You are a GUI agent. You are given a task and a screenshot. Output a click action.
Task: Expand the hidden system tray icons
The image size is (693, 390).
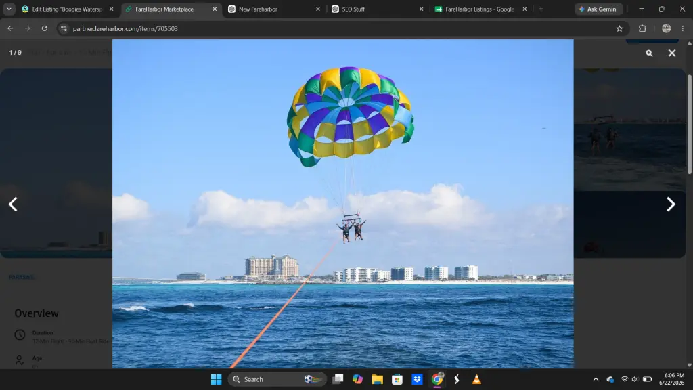596,379
